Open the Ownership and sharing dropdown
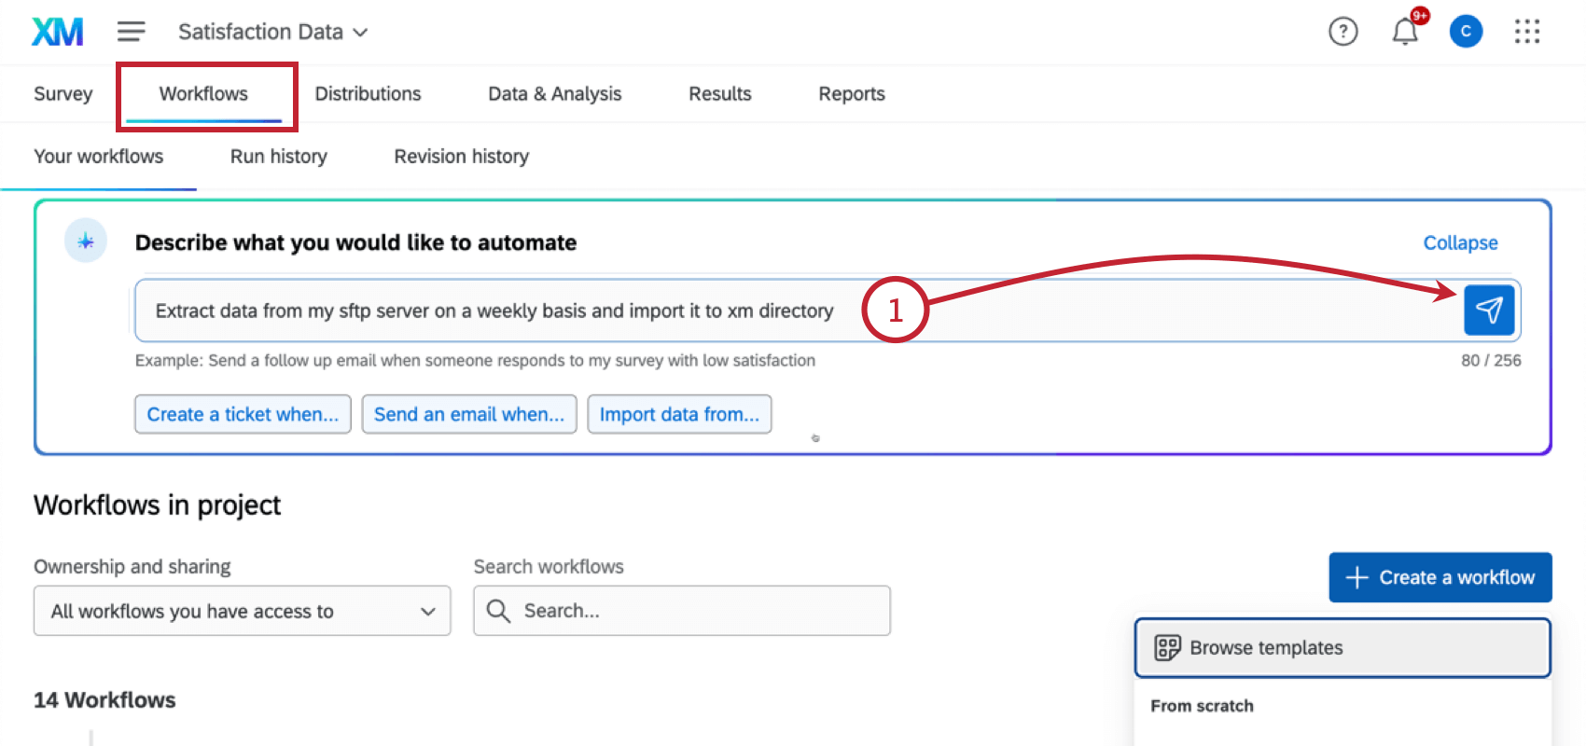1586x746 pixels. (242, 611)
